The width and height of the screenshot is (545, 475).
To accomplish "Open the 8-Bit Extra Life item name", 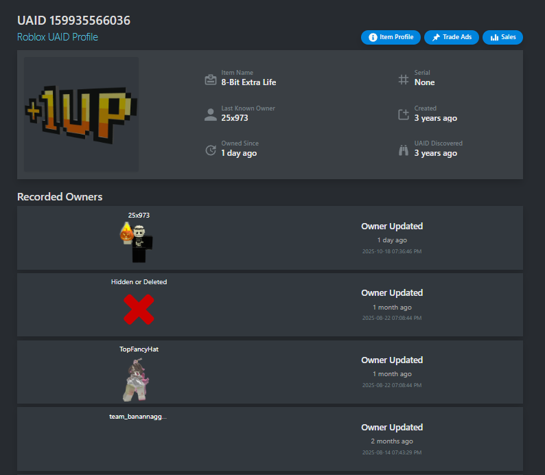I will pos(248,82).
